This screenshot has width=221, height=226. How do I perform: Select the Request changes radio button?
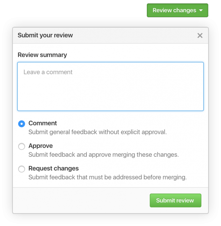click(x=22, y=169)
